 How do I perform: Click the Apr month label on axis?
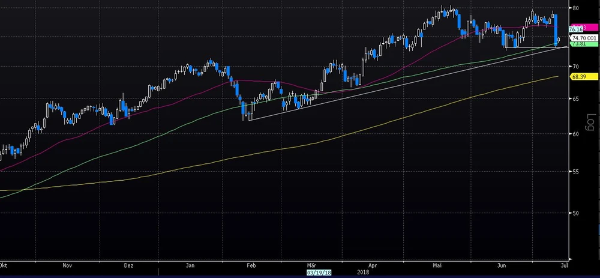click(373, 264)
